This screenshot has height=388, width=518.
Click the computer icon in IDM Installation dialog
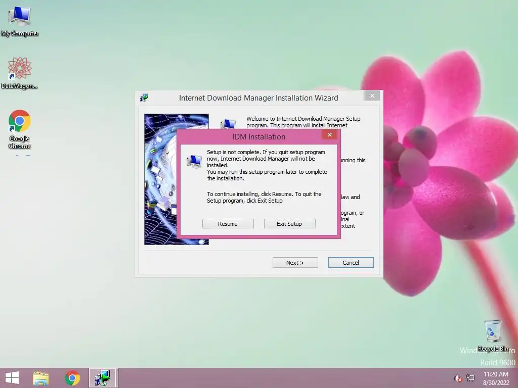tap(194, 161)
